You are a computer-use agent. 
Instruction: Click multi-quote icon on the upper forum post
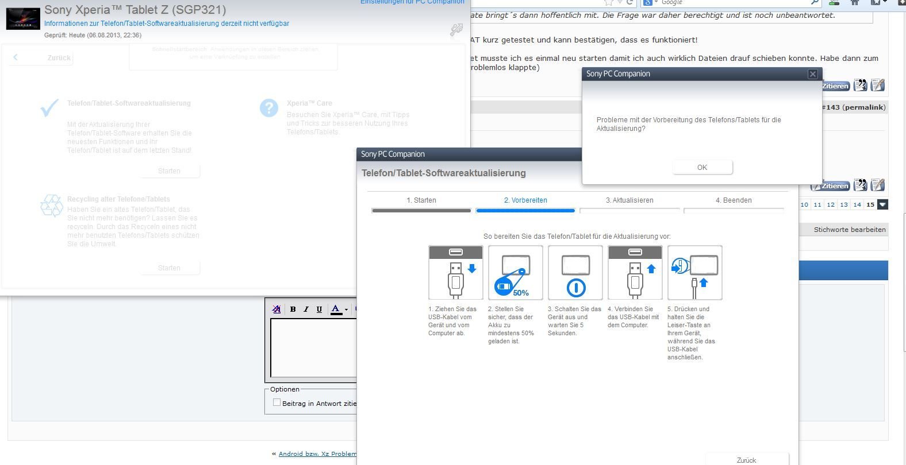860,86
